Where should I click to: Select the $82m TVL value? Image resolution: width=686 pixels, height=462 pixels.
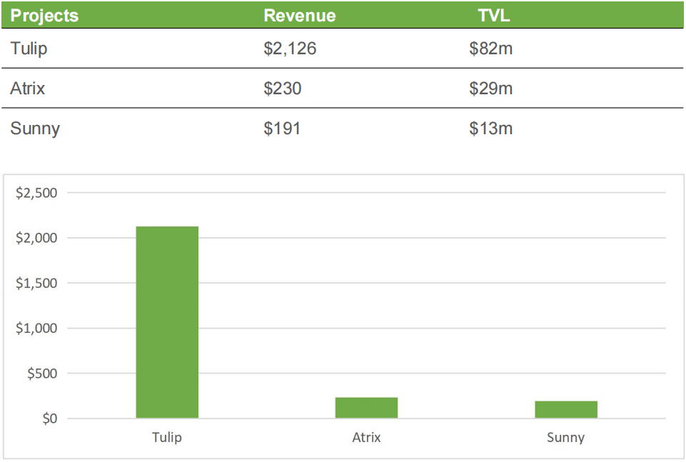490,49
